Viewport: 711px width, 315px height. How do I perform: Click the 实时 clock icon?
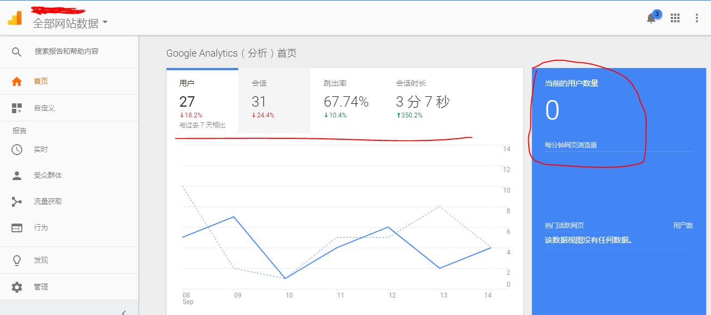(x=17, y=149)
